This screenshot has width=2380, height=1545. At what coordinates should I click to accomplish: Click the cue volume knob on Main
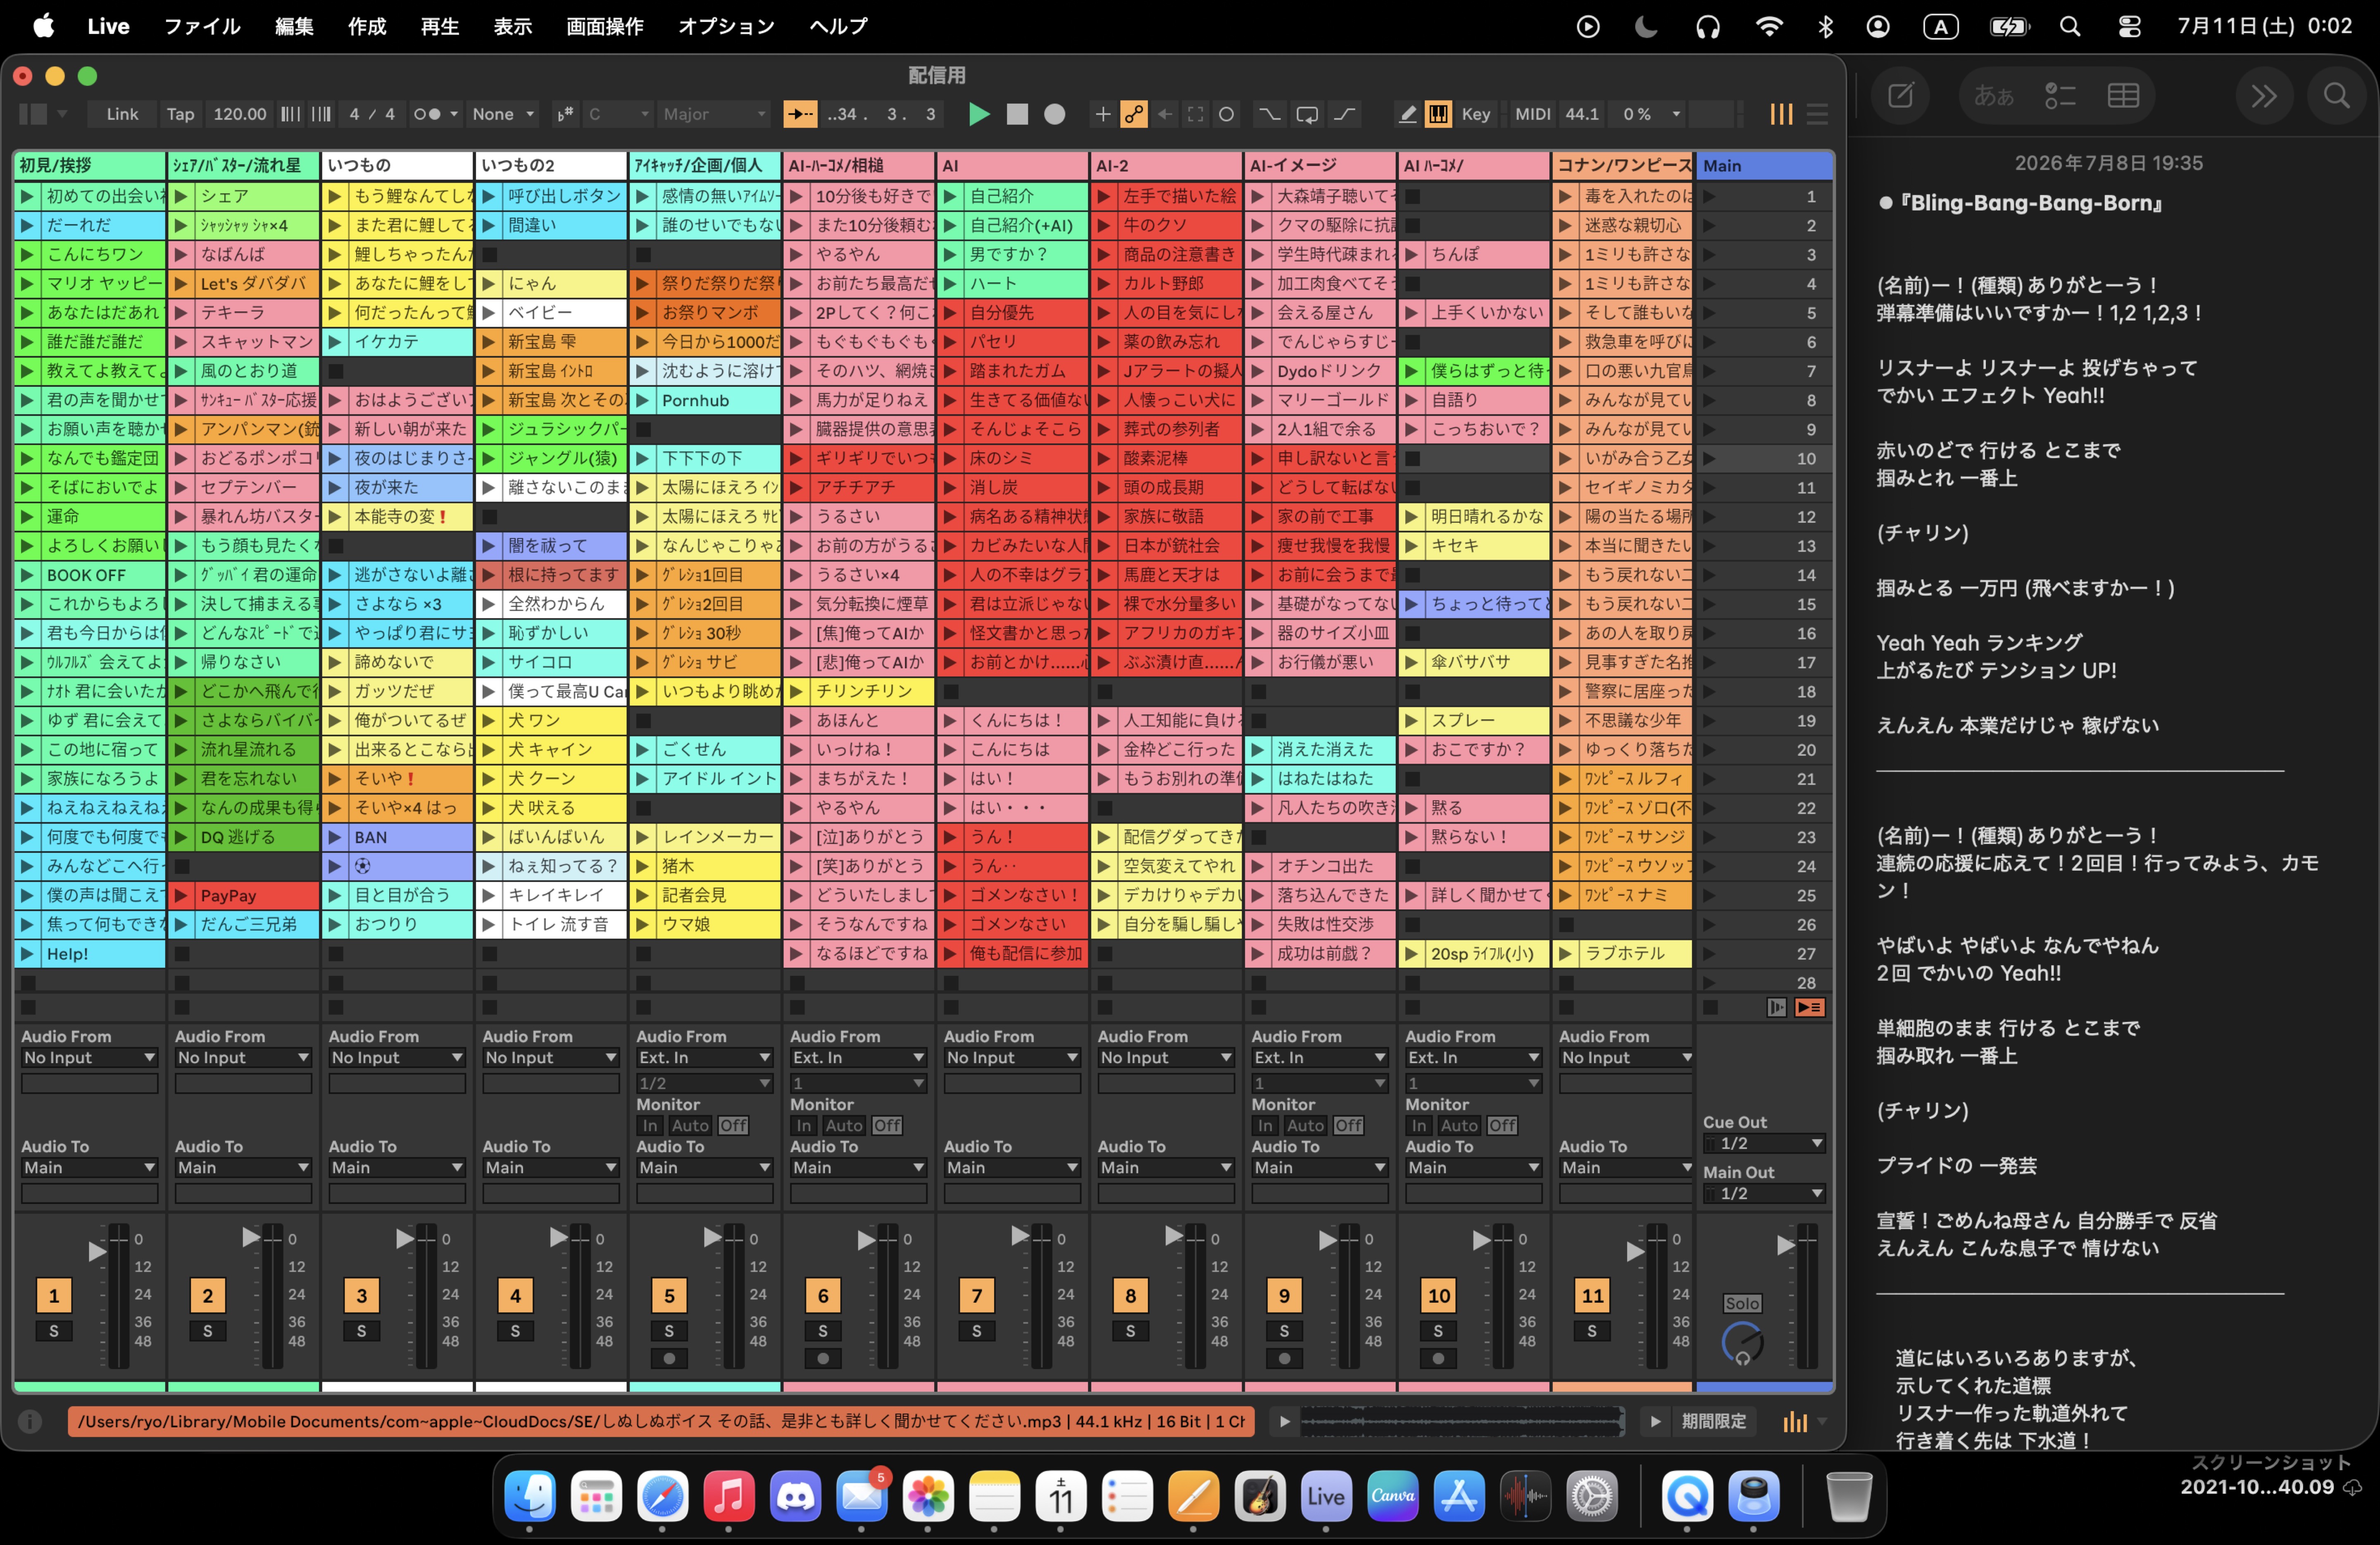(x=1742, y=1342)
